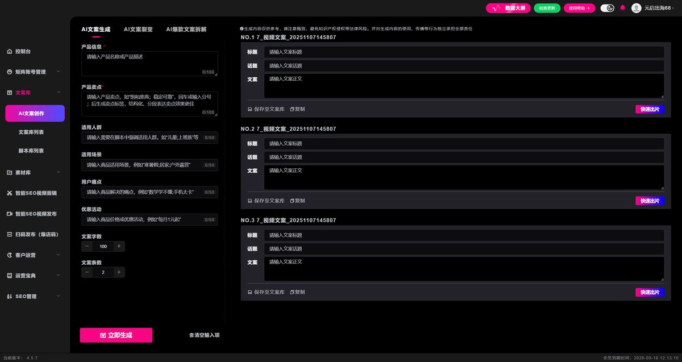Open 脚本库列表 page
The width and height of the screenshot is (682, 362).
[x=31, y=151]
